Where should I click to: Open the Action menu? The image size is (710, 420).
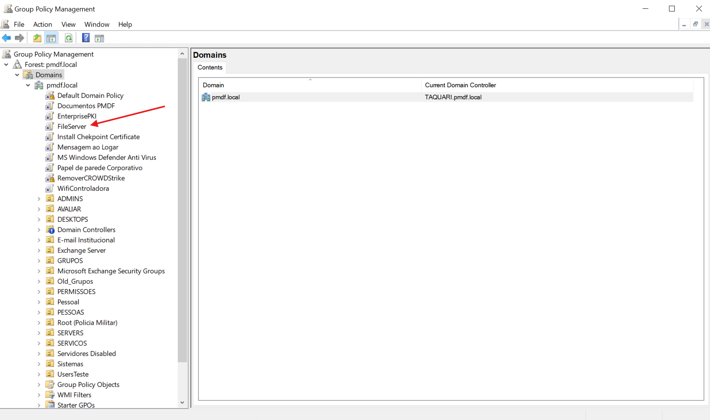pyautogui.click(x=43, y=24)
